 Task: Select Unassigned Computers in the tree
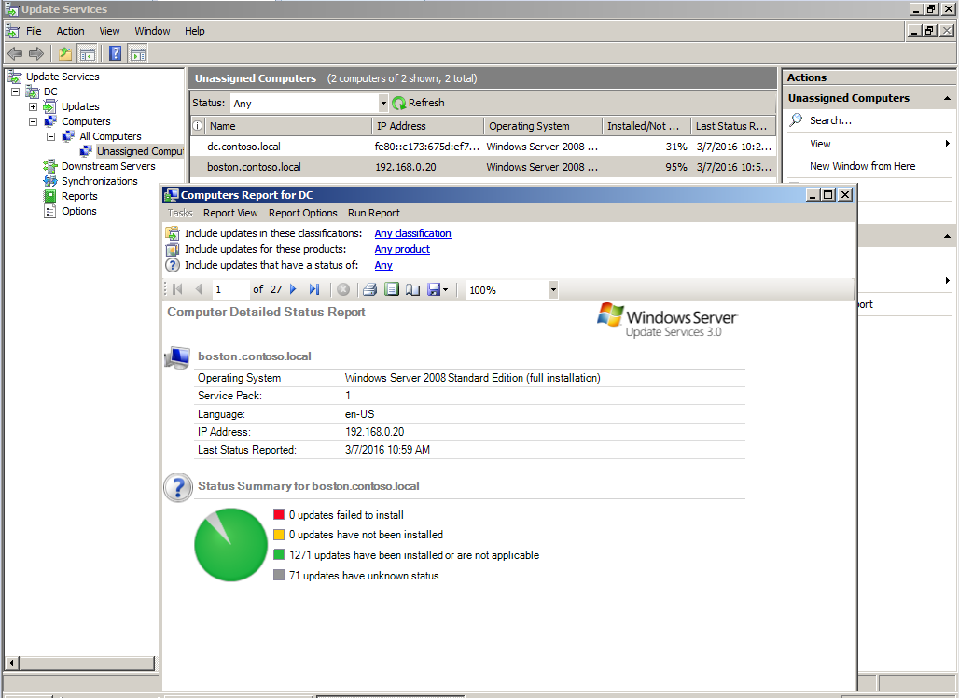pos(139,151)
